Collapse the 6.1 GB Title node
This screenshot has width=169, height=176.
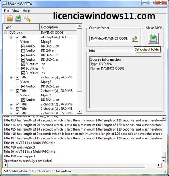coord(11,37)
